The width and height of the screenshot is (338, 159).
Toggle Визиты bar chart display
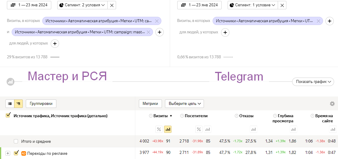coord(168,129)
